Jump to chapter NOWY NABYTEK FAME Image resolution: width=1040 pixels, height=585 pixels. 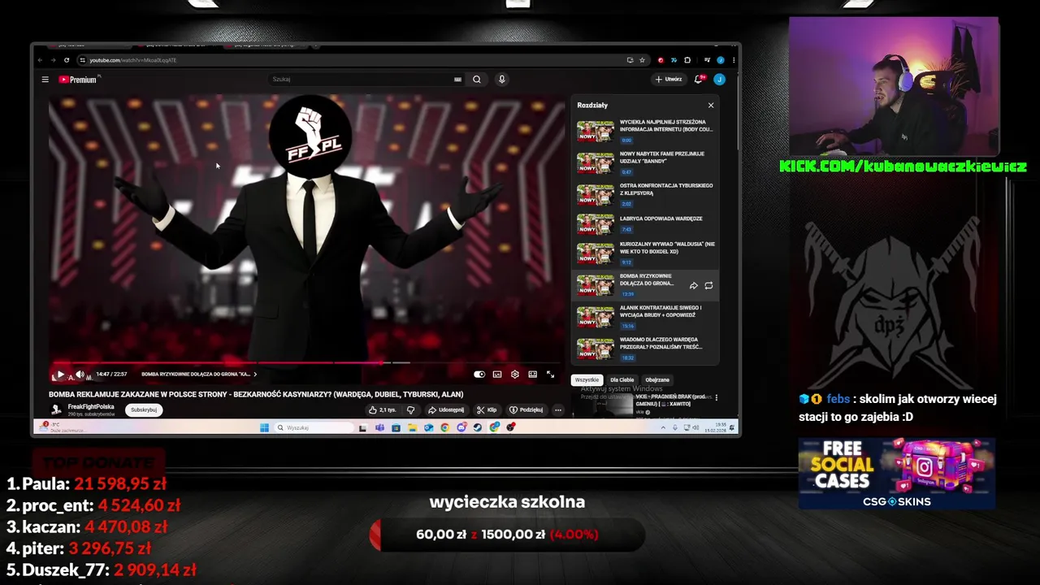pyautogui.click(x=645, y=162)
